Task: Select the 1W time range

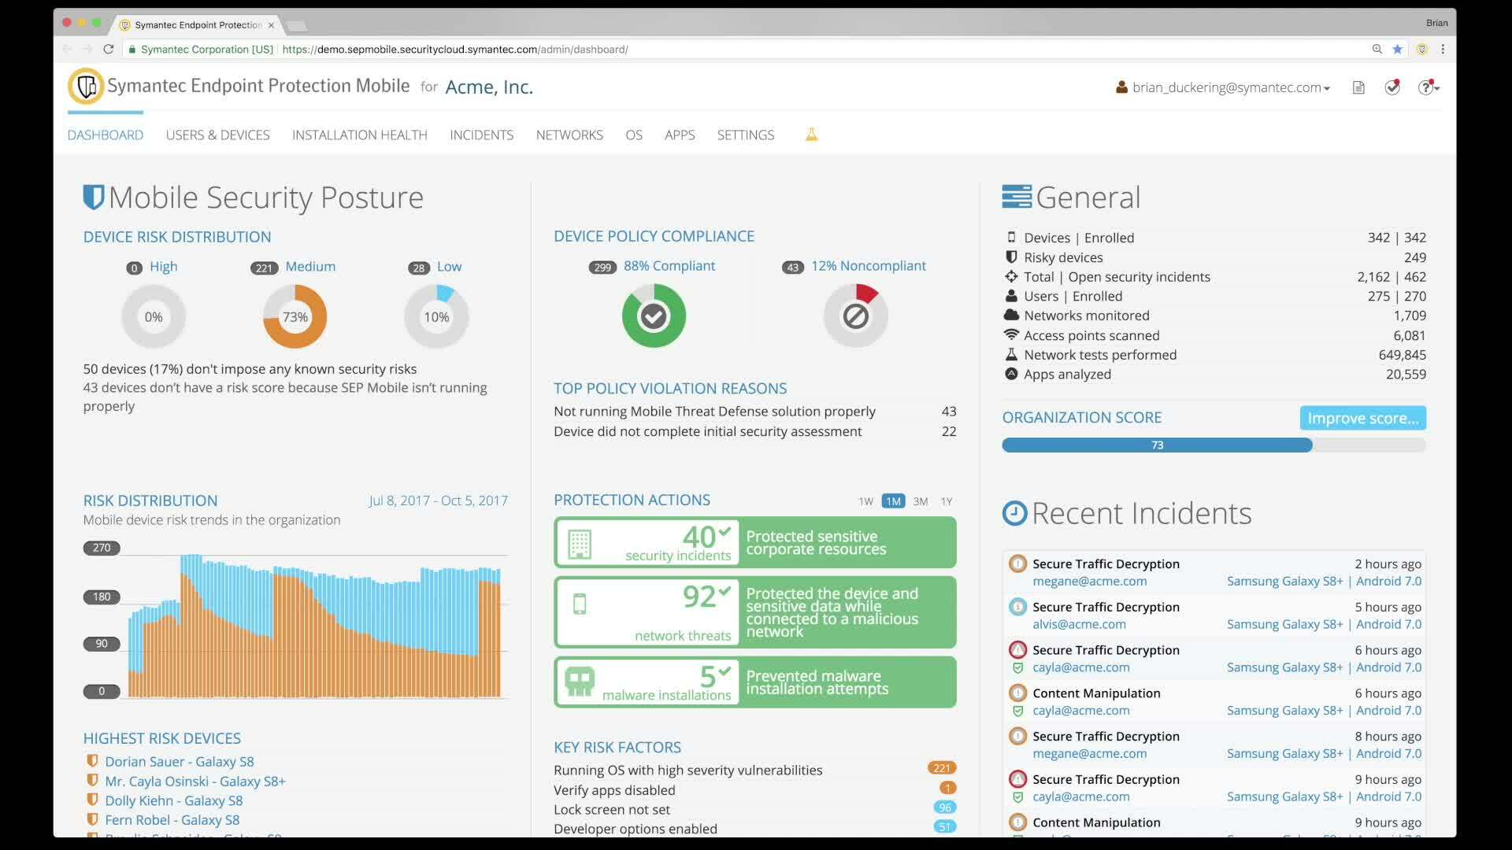Action: [865, 501]
